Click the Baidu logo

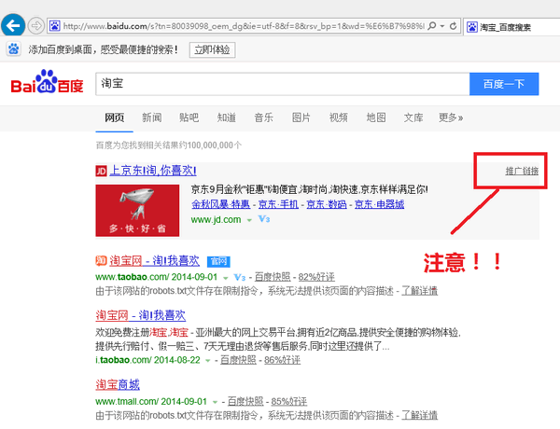47,82
